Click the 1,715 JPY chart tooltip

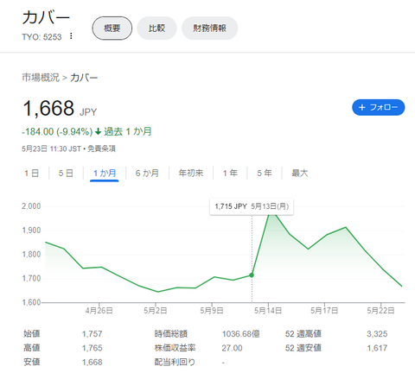click(x=252, y=206)
